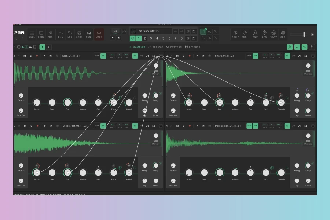Image resolution: width=330 pixels, height=220 pixels.
Task: Mute the Kick_01_TF_ZT cell
Action: [25, 56]
